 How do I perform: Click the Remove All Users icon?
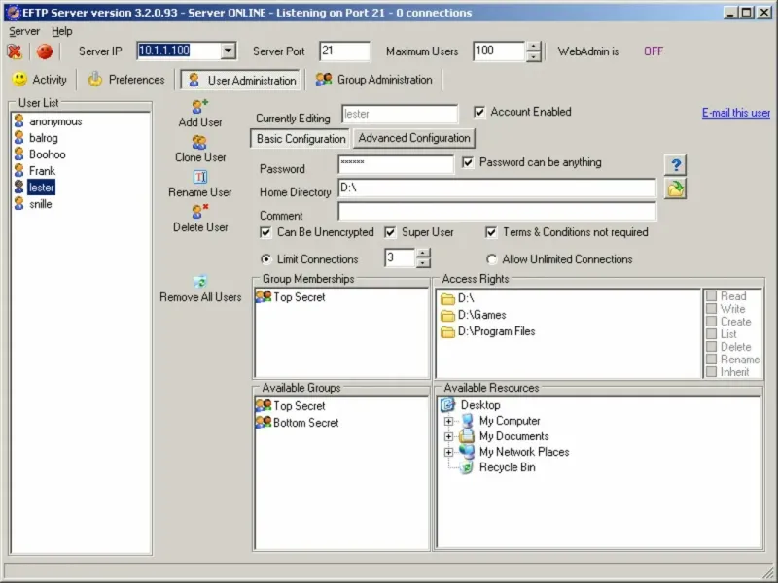coord(200,282)
